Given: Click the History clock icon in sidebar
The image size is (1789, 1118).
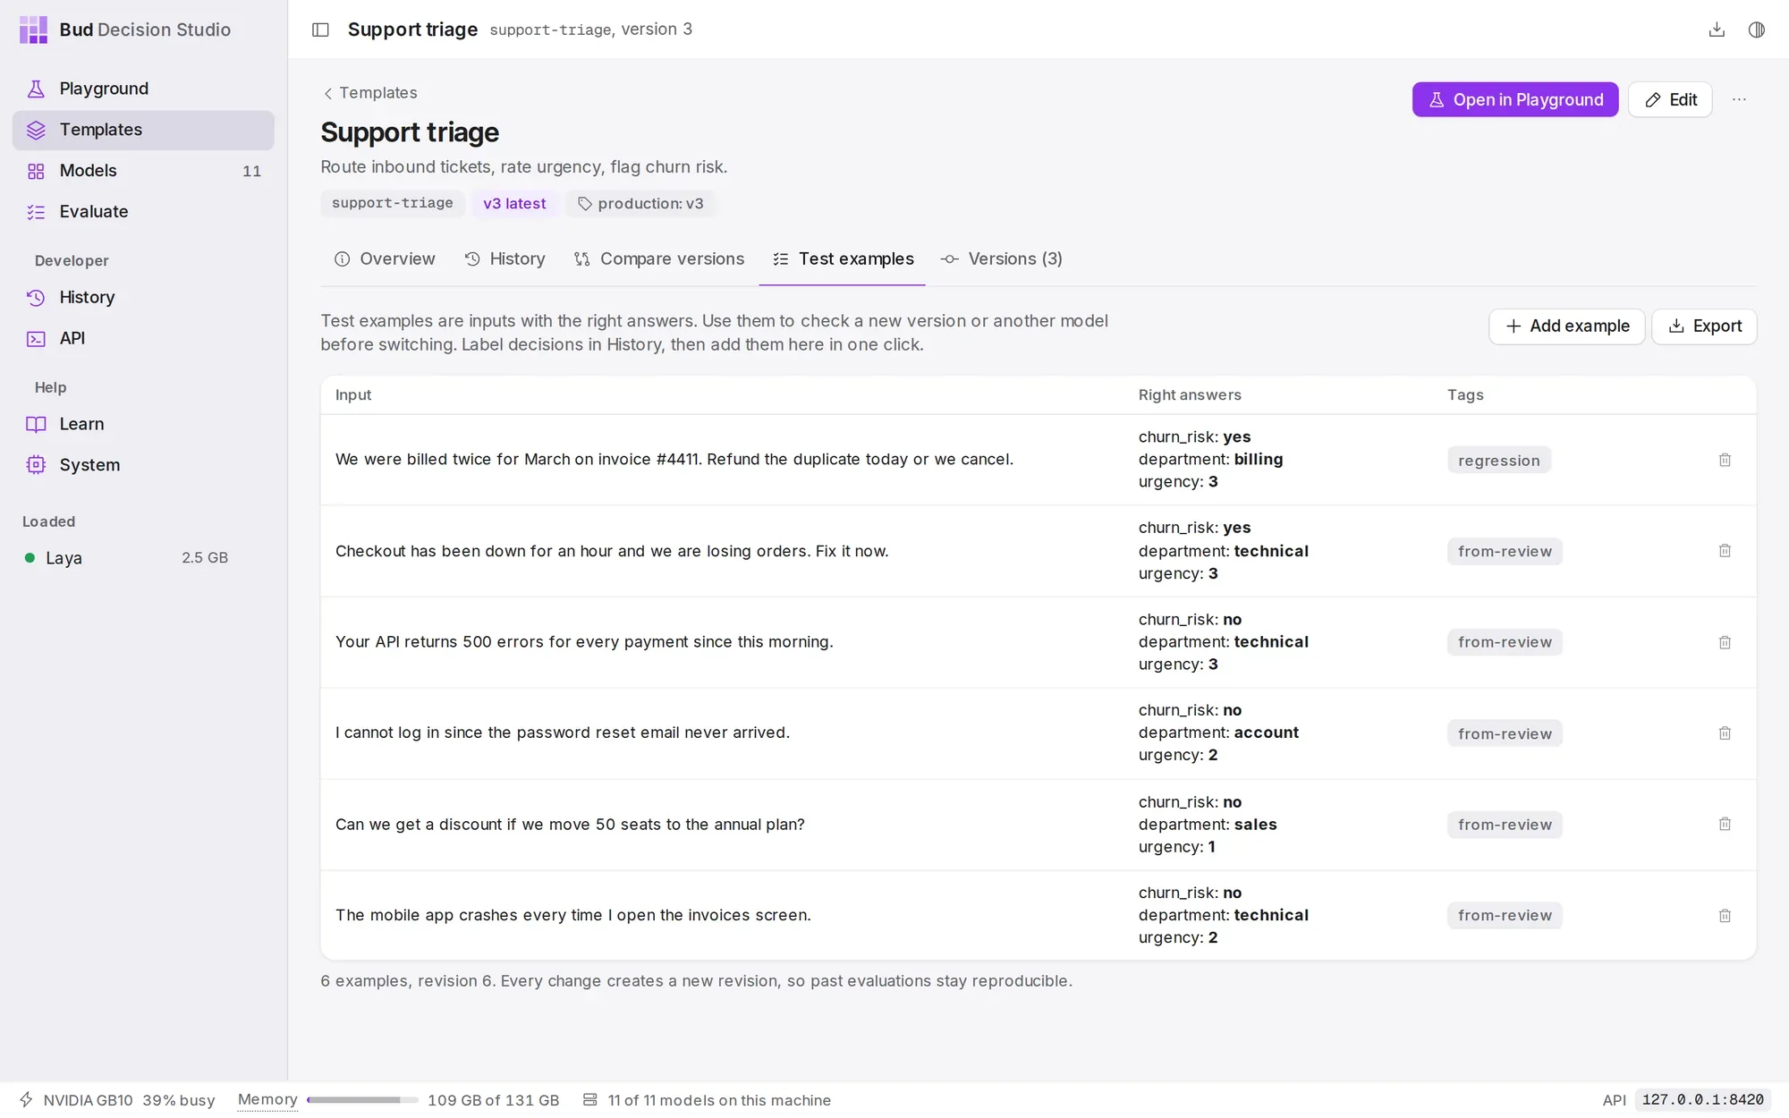Looking at the screenshot, I should pos(36,298).
